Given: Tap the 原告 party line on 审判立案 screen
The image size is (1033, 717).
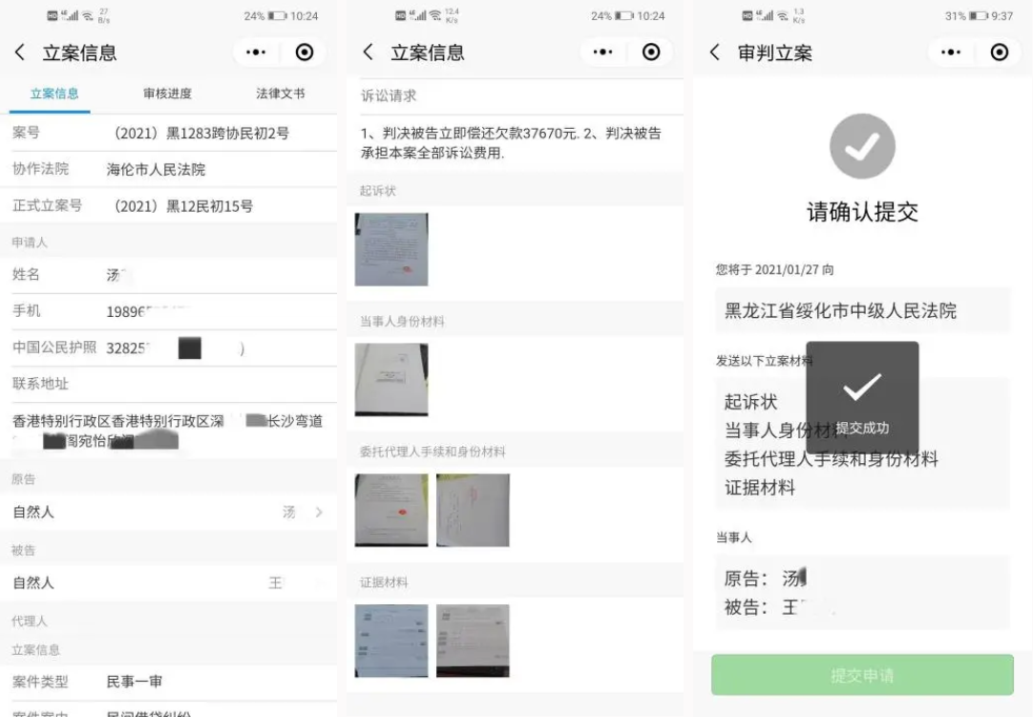Looking at the screenshot, I should [765, 579].
